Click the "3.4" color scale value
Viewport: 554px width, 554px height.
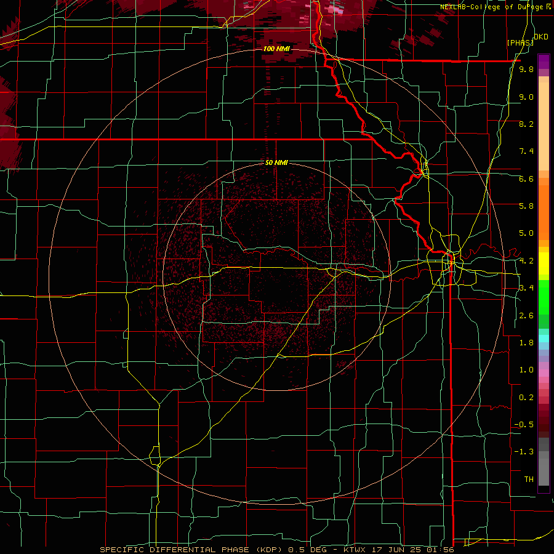click(x=526, y=288)
